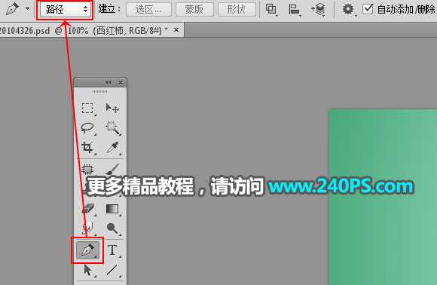Close the floating tools panel
This screenshot has height=285, width=437.
(121, 82)
